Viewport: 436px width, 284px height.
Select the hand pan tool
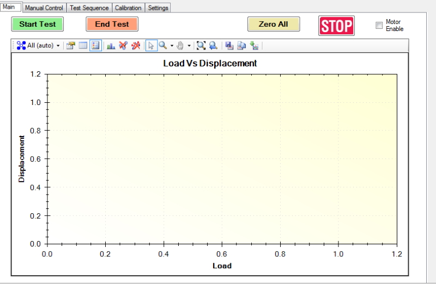180,46
